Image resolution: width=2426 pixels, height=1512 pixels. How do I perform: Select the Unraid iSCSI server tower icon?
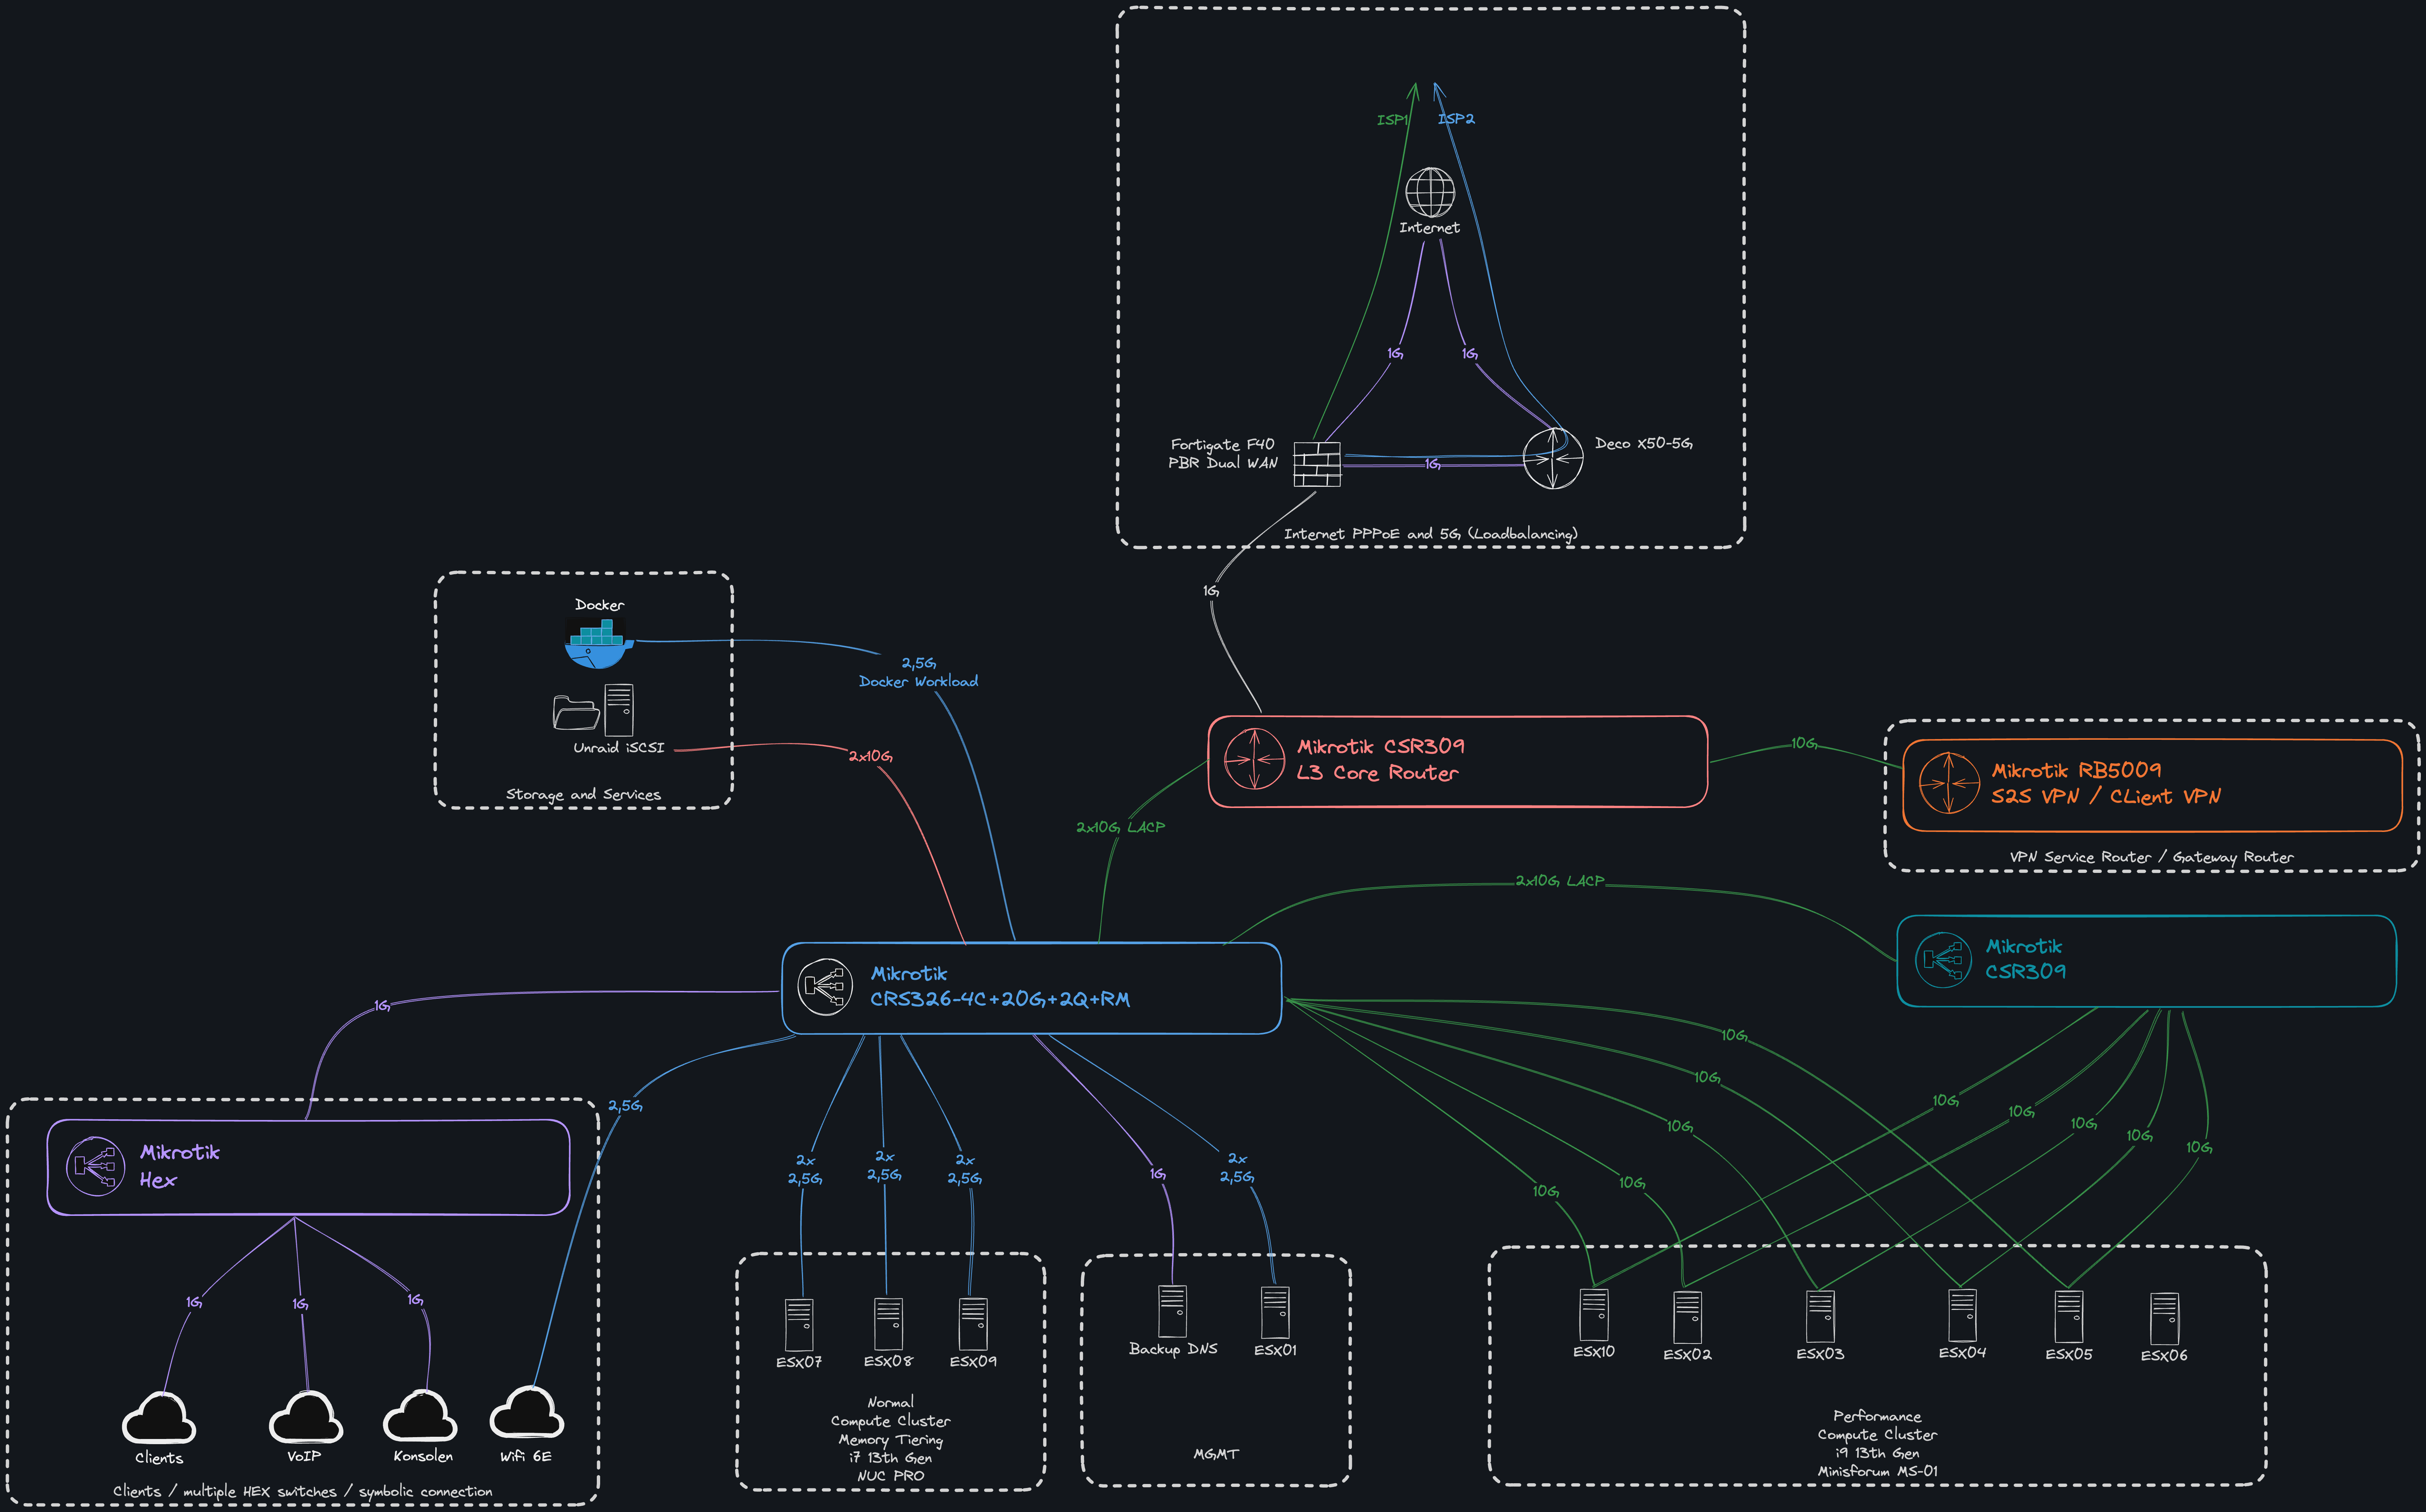[x=619, y=709]
